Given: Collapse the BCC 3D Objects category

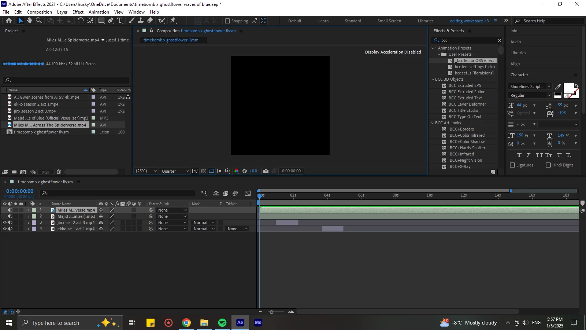Looking at the screenshot, I should (433, 79).
